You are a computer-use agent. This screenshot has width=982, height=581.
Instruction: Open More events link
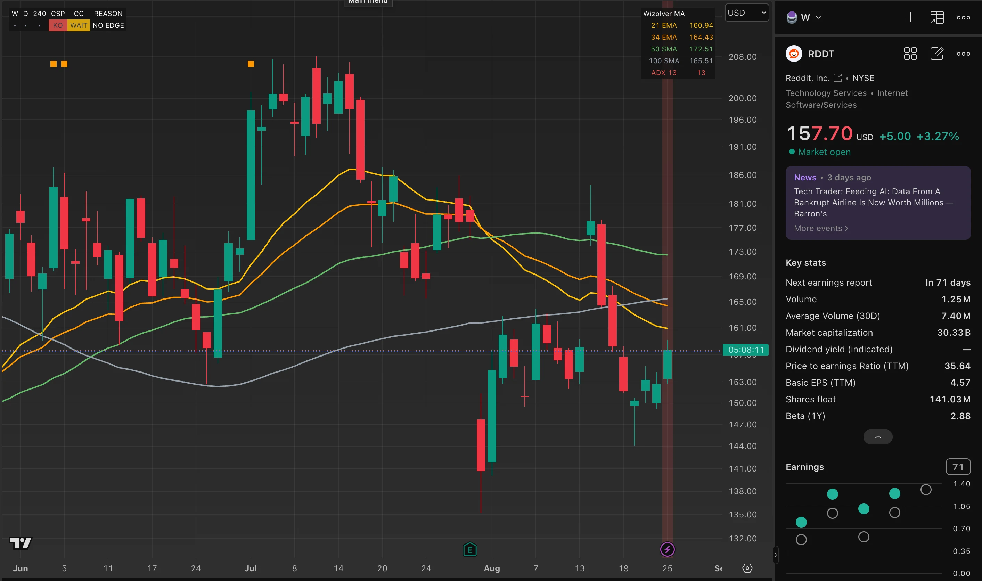click(821, 228)
